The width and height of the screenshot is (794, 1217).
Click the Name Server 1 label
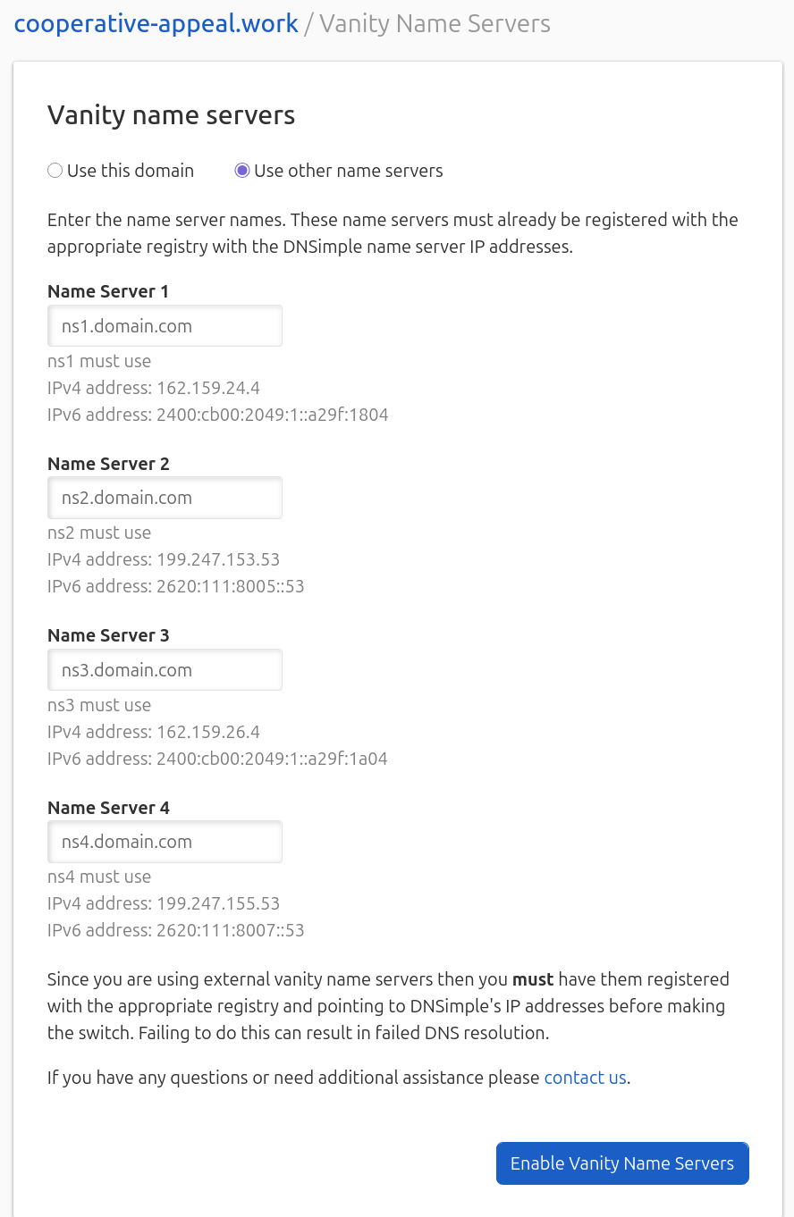[x=107, y=291]
